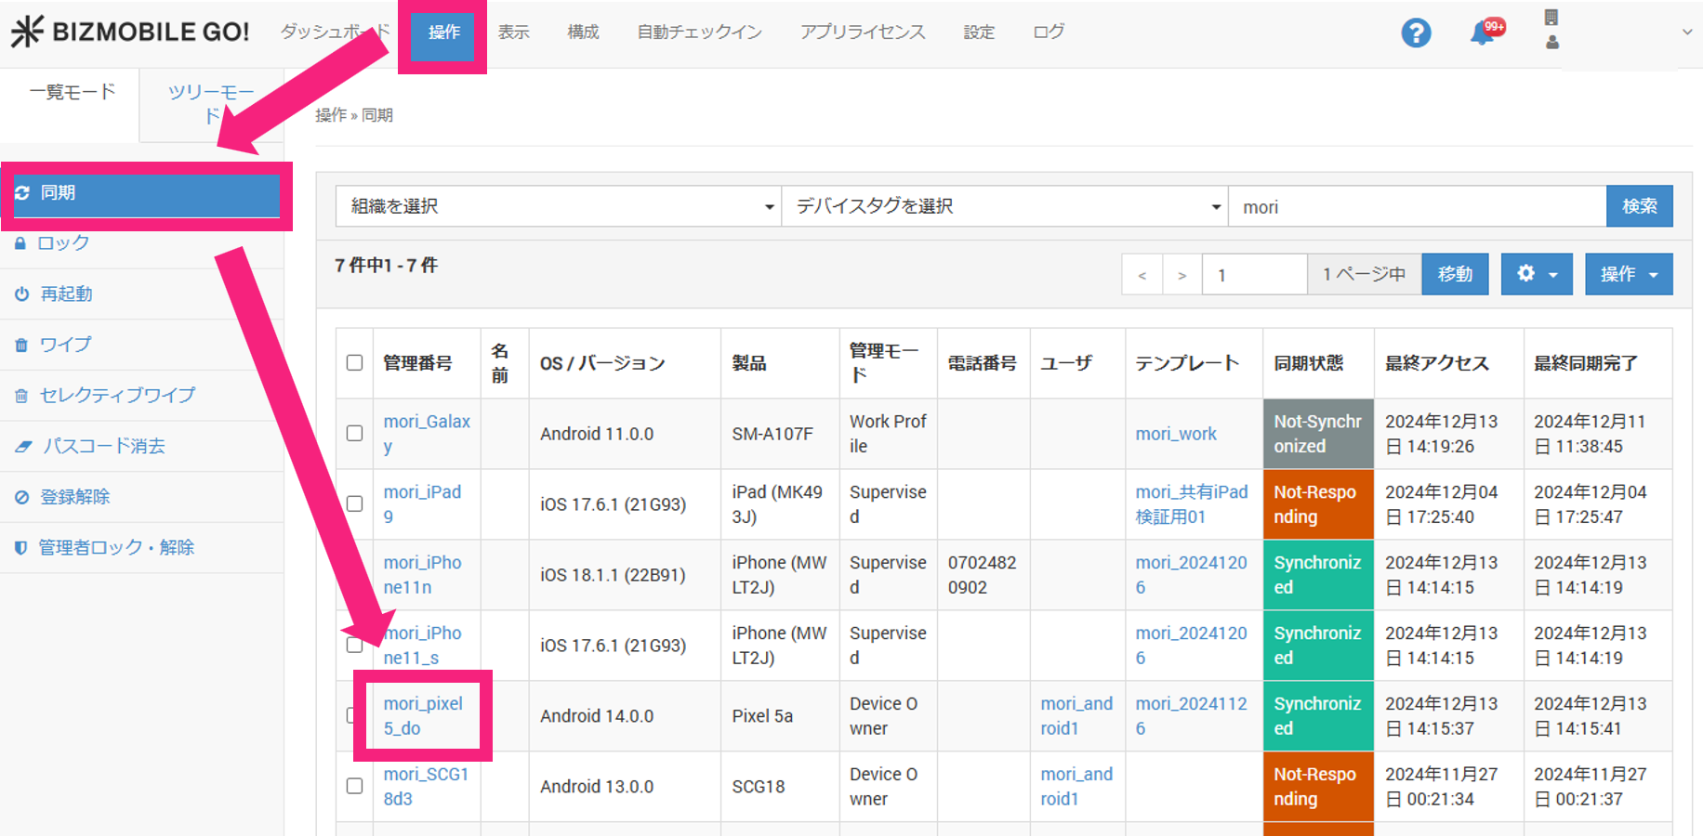Open the help question mark icon

tap(1415, 33)
